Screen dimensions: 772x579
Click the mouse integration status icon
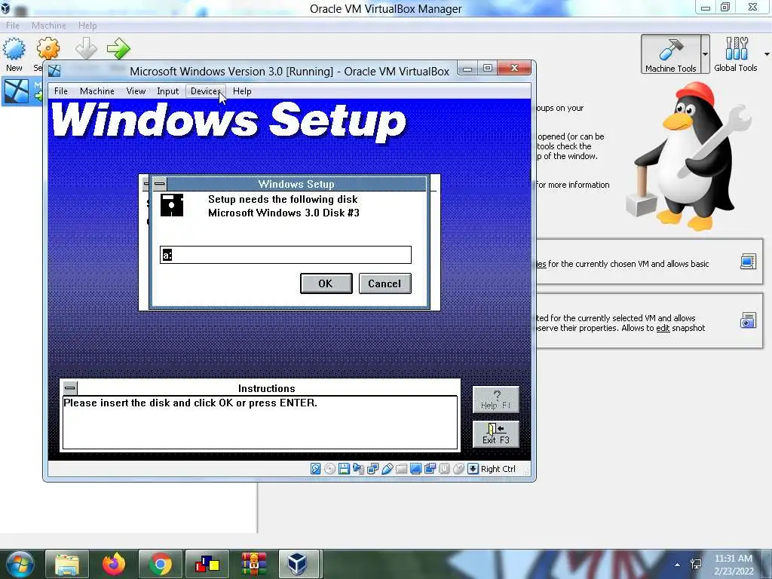[x=458, y=469]
